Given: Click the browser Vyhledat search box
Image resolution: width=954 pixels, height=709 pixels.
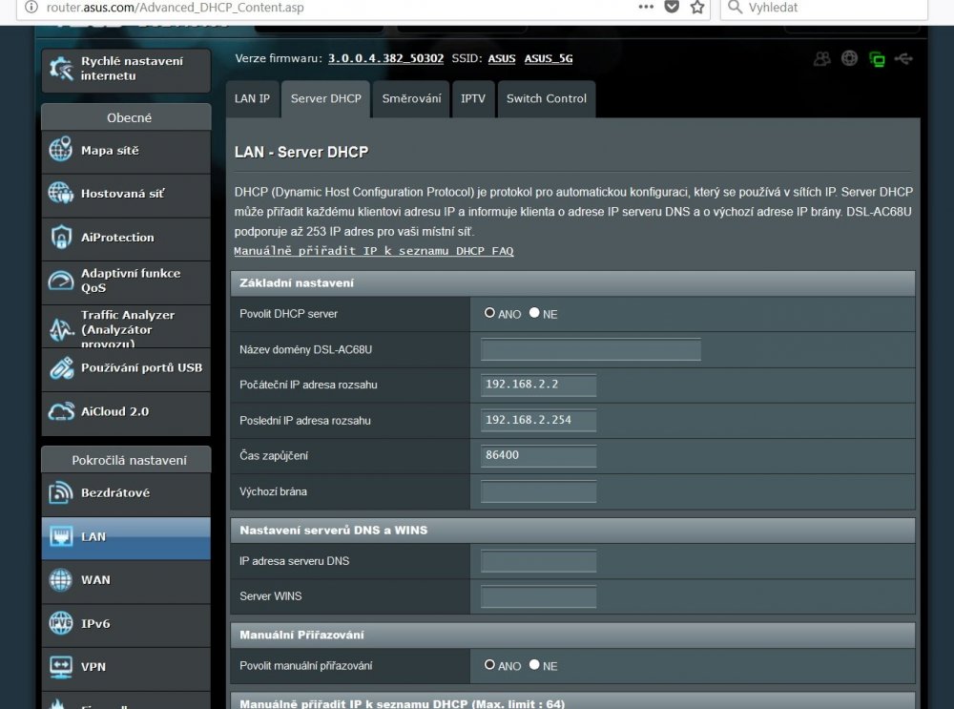Looking at the screenshot, I should [824, 8].
